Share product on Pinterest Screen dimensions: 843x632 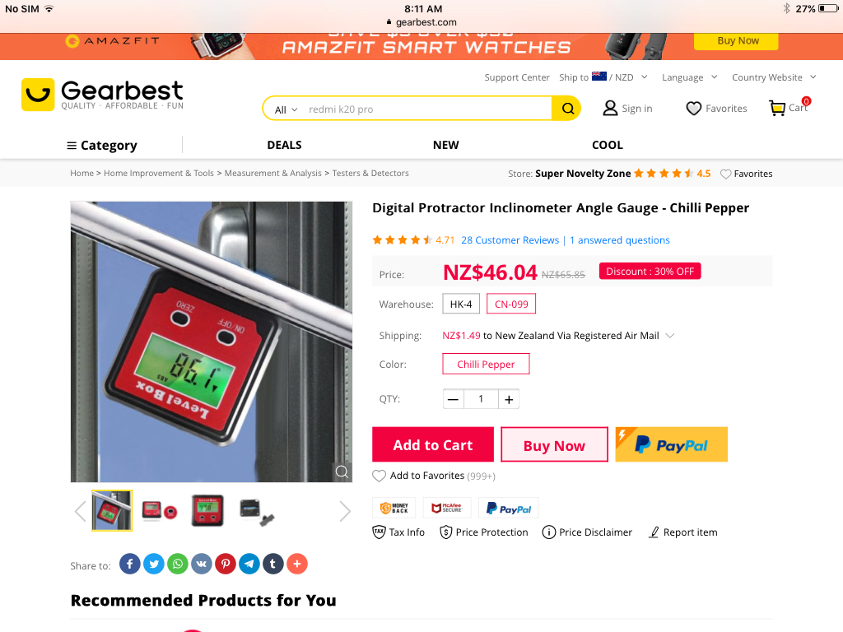[226, 564]
